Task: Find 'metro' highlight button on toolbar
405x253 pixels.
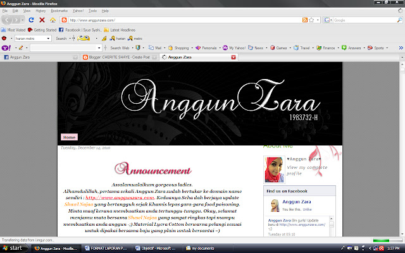Action: (x=135, y=38)
